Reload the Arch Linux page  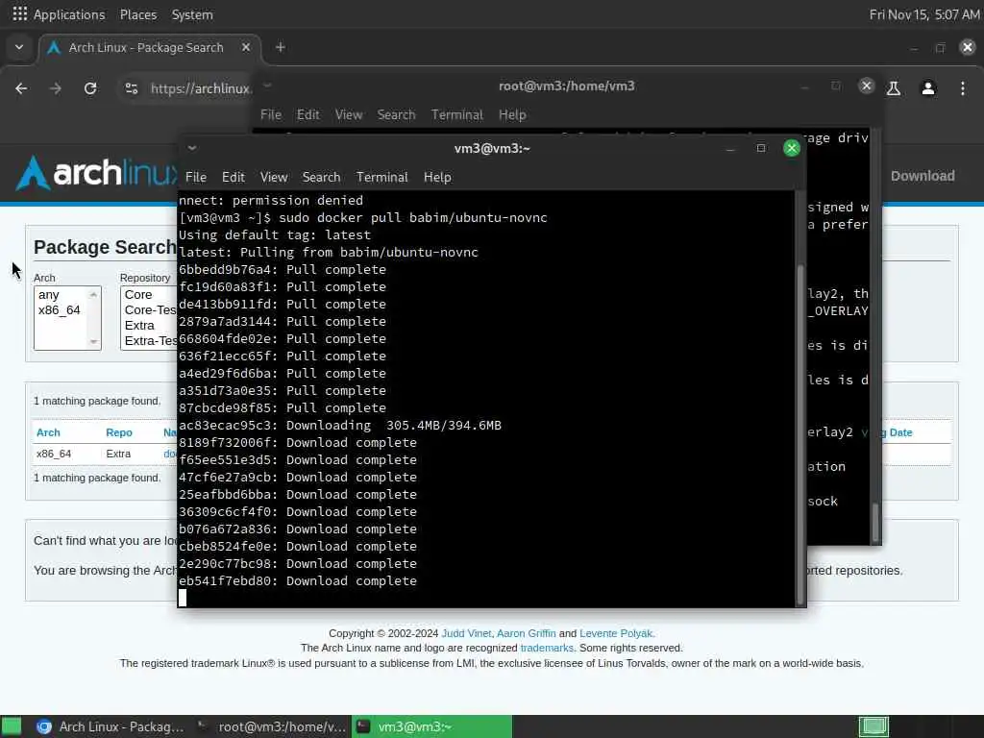coord(90,88)
